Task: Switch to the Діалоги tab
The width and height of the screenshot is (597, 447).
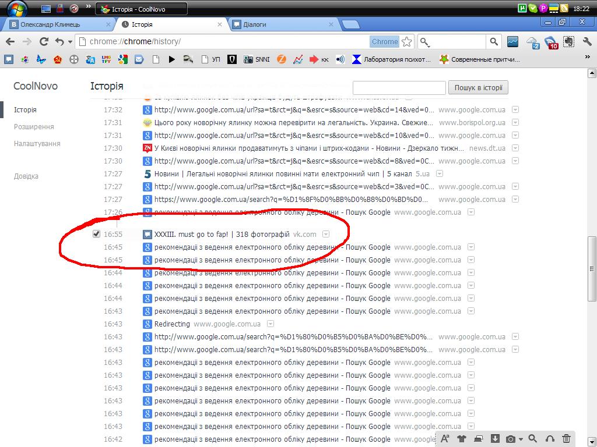Action: pos(284,24)
